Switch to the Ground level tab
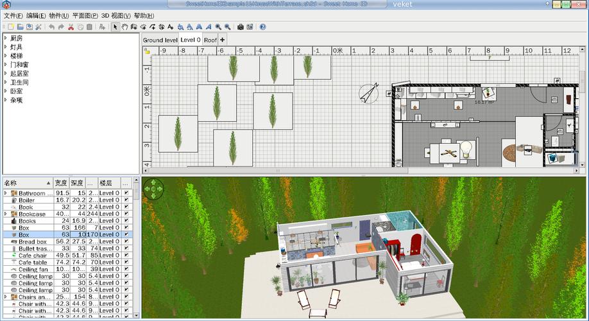Image resolution: width=589 pixels, height=321 pixels. (x=160, y=40)
